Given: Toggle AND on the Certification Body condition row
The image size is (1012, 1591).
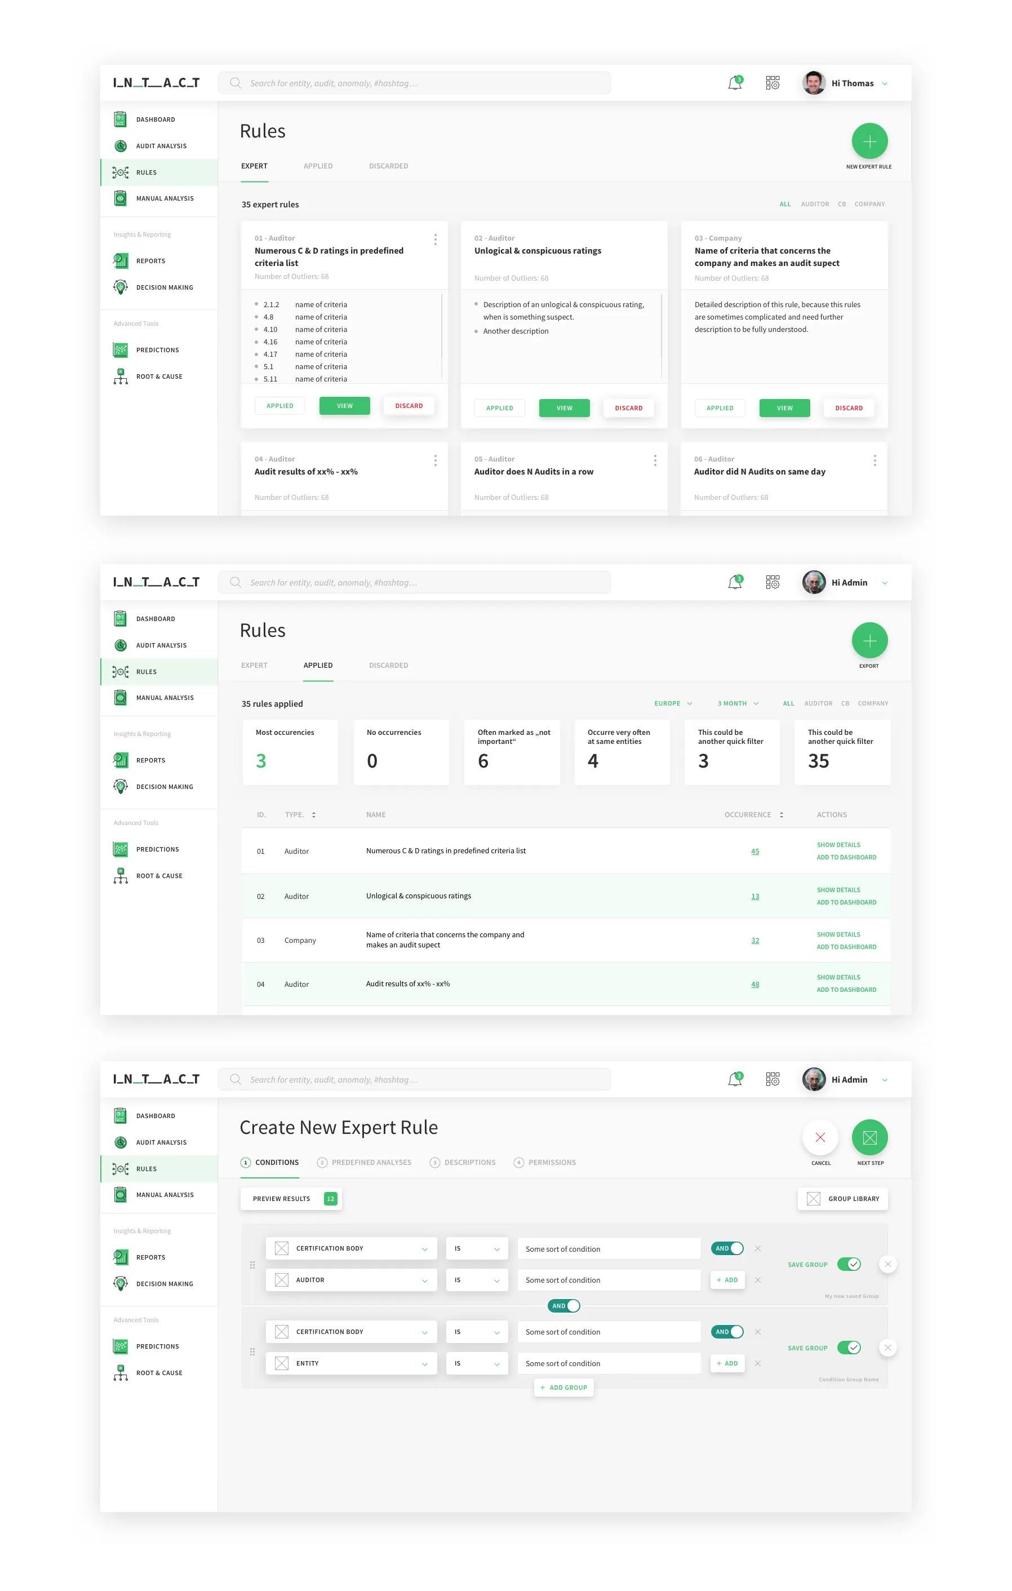Looking at the screenshot, I should [727, 1248].
